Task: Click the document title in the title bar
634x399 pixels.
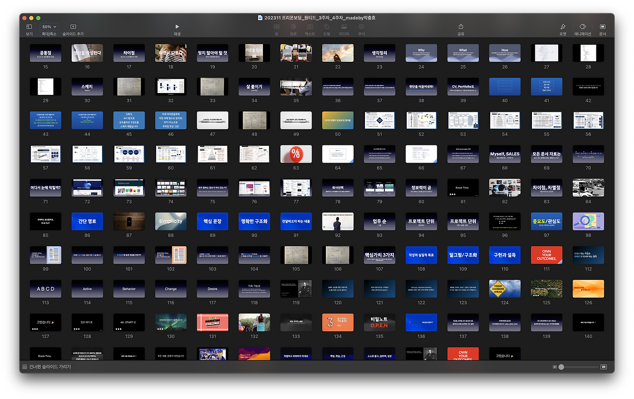Action: coord(320,17)
